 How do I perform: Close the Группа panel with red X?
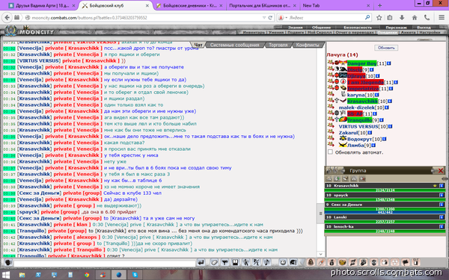point(441,171)
